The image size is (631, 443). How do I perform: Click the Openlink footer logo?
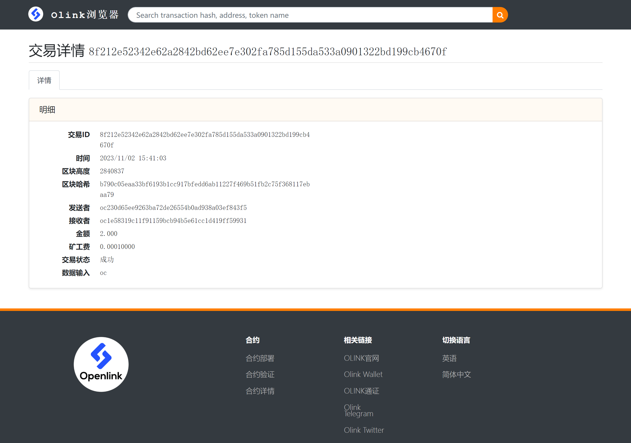click(101, 364)
